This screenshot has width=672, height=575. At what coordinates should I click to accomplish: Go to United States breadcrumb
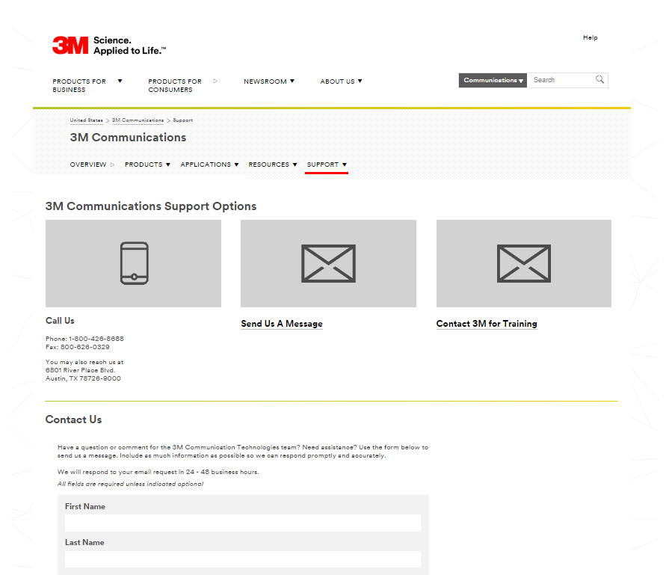click(86, 120)
